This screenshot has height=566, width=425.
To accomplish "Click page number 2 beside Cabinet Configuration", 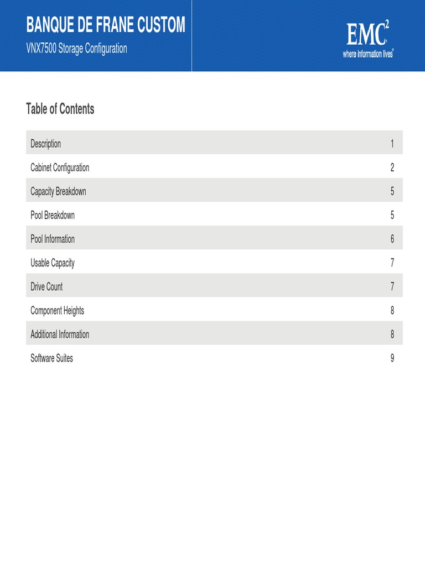I will (x=392, y=167).
